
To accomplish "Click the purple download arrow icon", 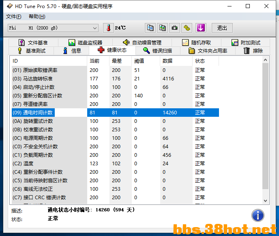I will click(x=201, y=28).
